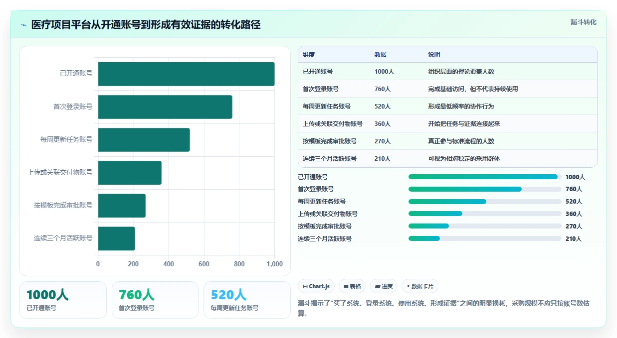The height and width of the screenshot is (338, 617).
Task: Click the x-axis tick 1,000
Action: click(275, 264)
